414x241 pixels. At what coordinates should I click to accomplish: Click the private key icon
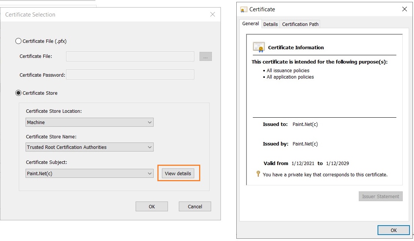pyautogui.click(x=258, y=174)
